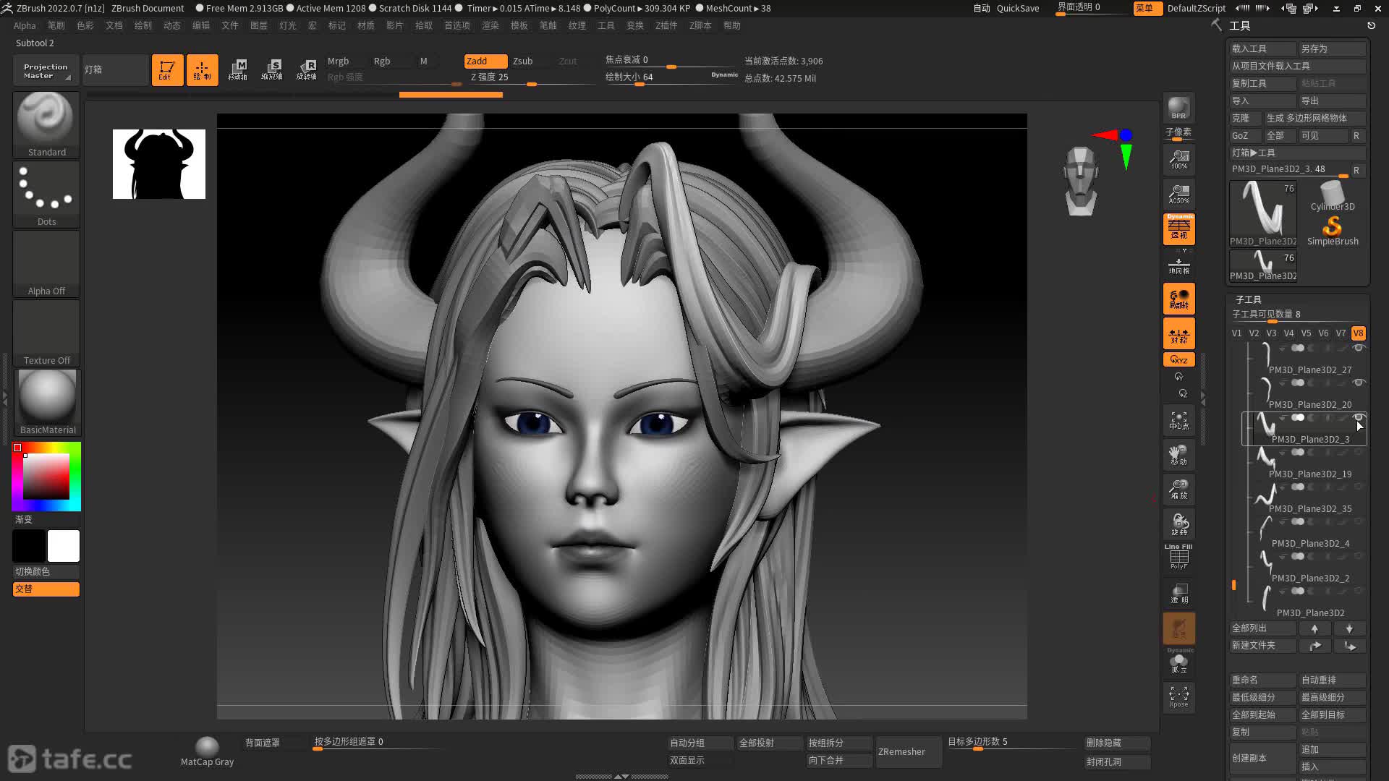Select the Scale Gizmo (缩放轴) tool
Screen dimensions: 1389x781
coord(272,69)
